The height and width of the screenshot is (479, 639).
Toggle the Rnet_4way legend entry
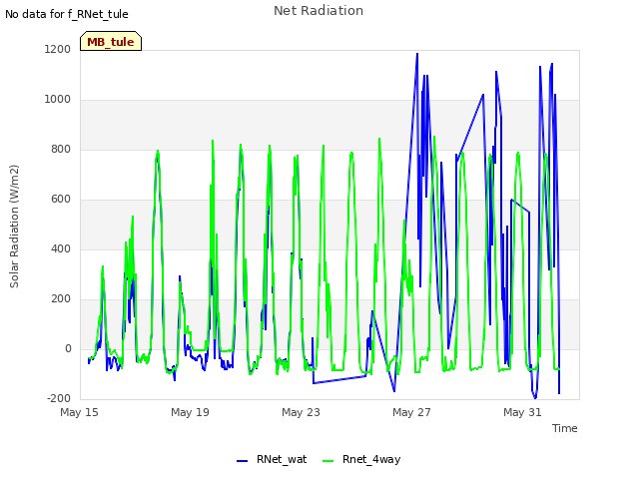point(361,459)
